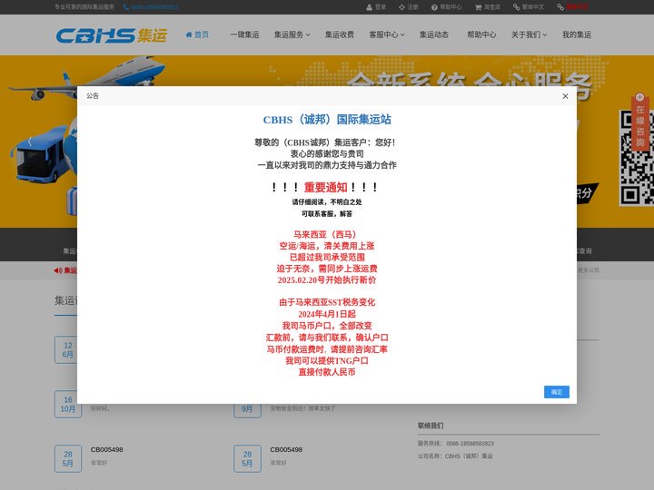The width and height of the screenshot is (654, 490).
Task: Open the 淘宝店 shopping cart icon
Action: tap(478, 7)
